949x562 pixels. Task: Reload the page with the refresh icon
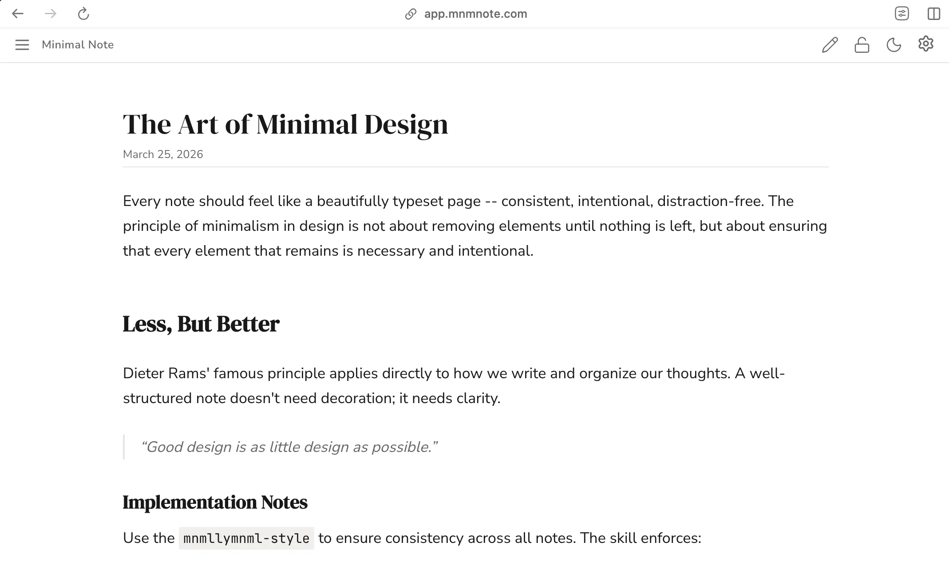click(x=83, y=14)
